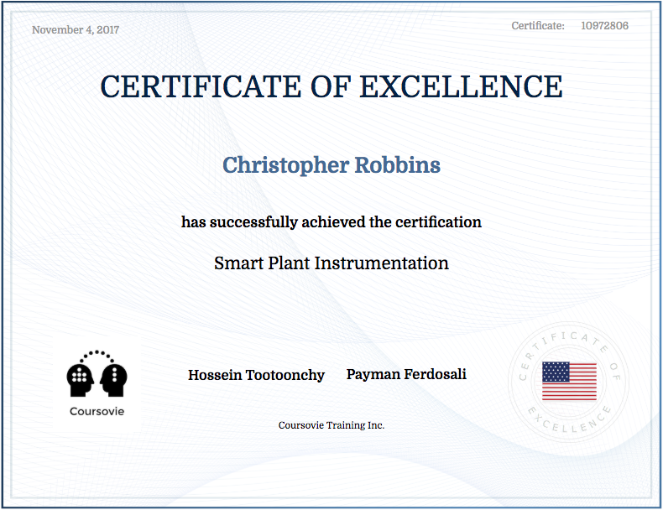Select certificate number 10972806

click(x=604, y=26)
